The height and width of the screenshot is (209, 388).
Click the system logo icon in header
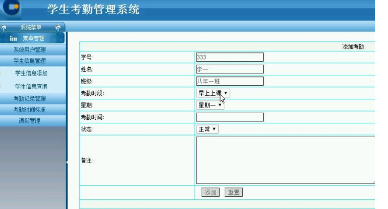11,8
